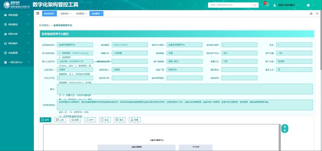Click the user avatar icon
The height and width of the screenshot is (151, 322).
pyautogui.click(x=275, y=5)
